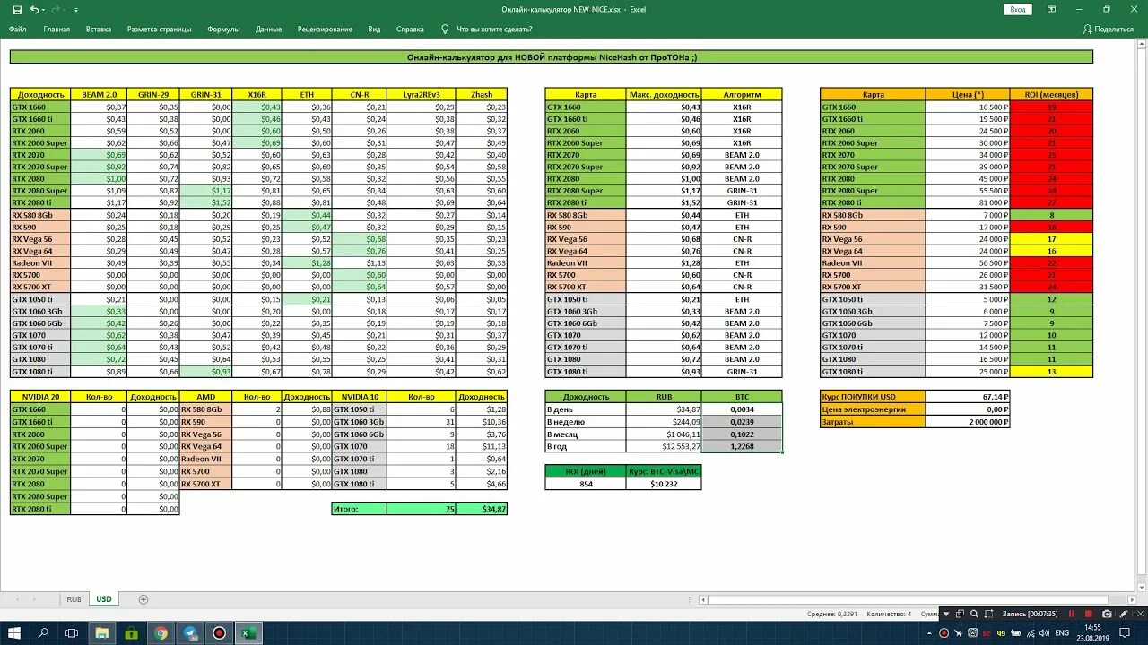Click the recorder magnifier zoom icon
This screenshot has width=1148, height=645.
pos(973,614)
